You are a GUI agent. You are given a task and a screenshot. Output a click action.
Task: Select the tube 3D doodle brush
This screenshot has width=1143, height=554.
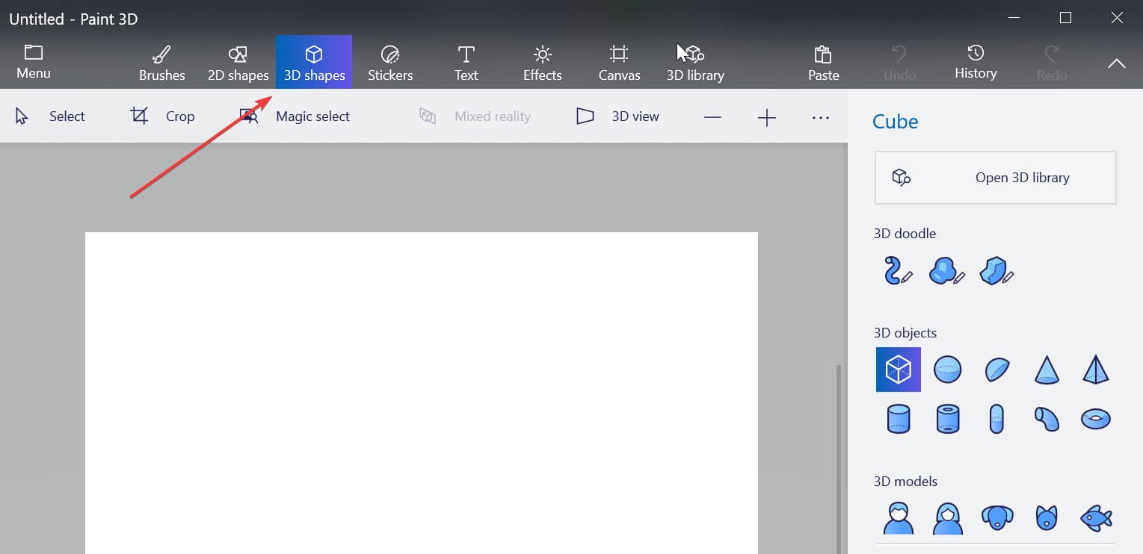pyautogui.click(x=898, y=271)
